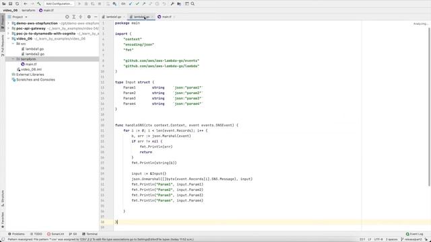
Task: Expand the demo-aws-stepfunction project node
Action: (x=8, y=24)
